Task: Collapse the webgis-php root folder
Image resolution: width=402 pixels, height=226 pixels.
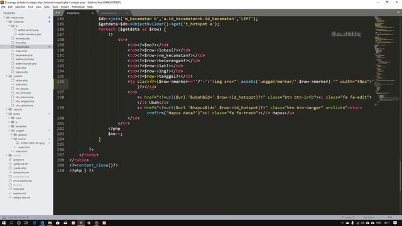Action: [4, 18]
